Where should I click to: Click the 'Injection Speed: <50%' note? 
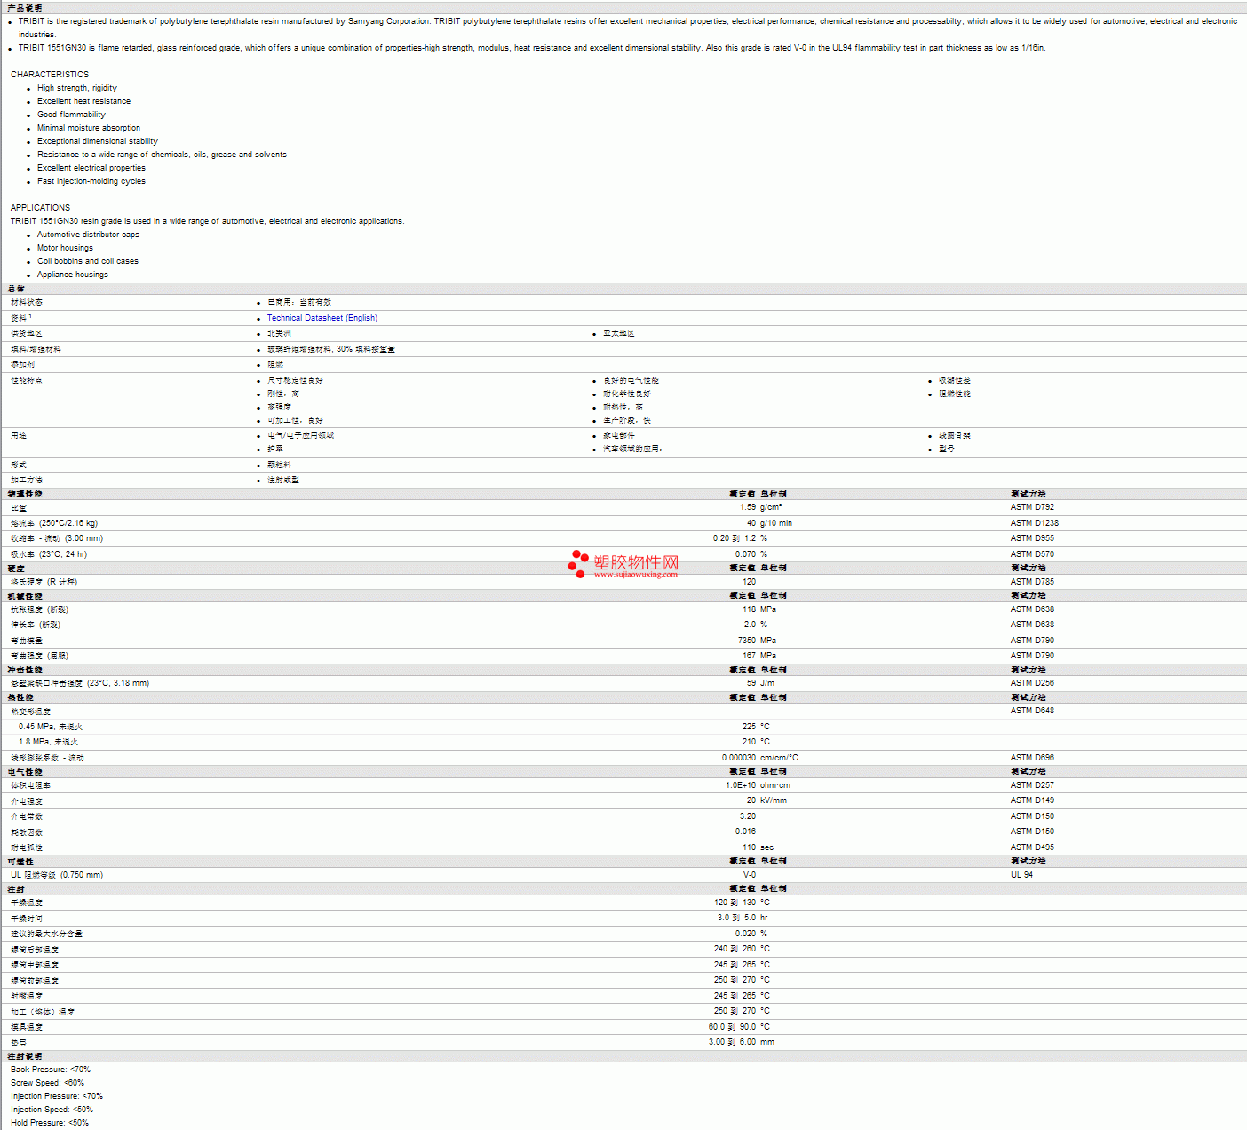tap(52, 1110)
